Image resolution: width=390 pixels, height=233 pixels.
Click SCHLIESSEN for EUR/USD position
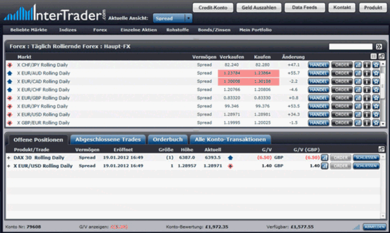[x=366, y=166]
